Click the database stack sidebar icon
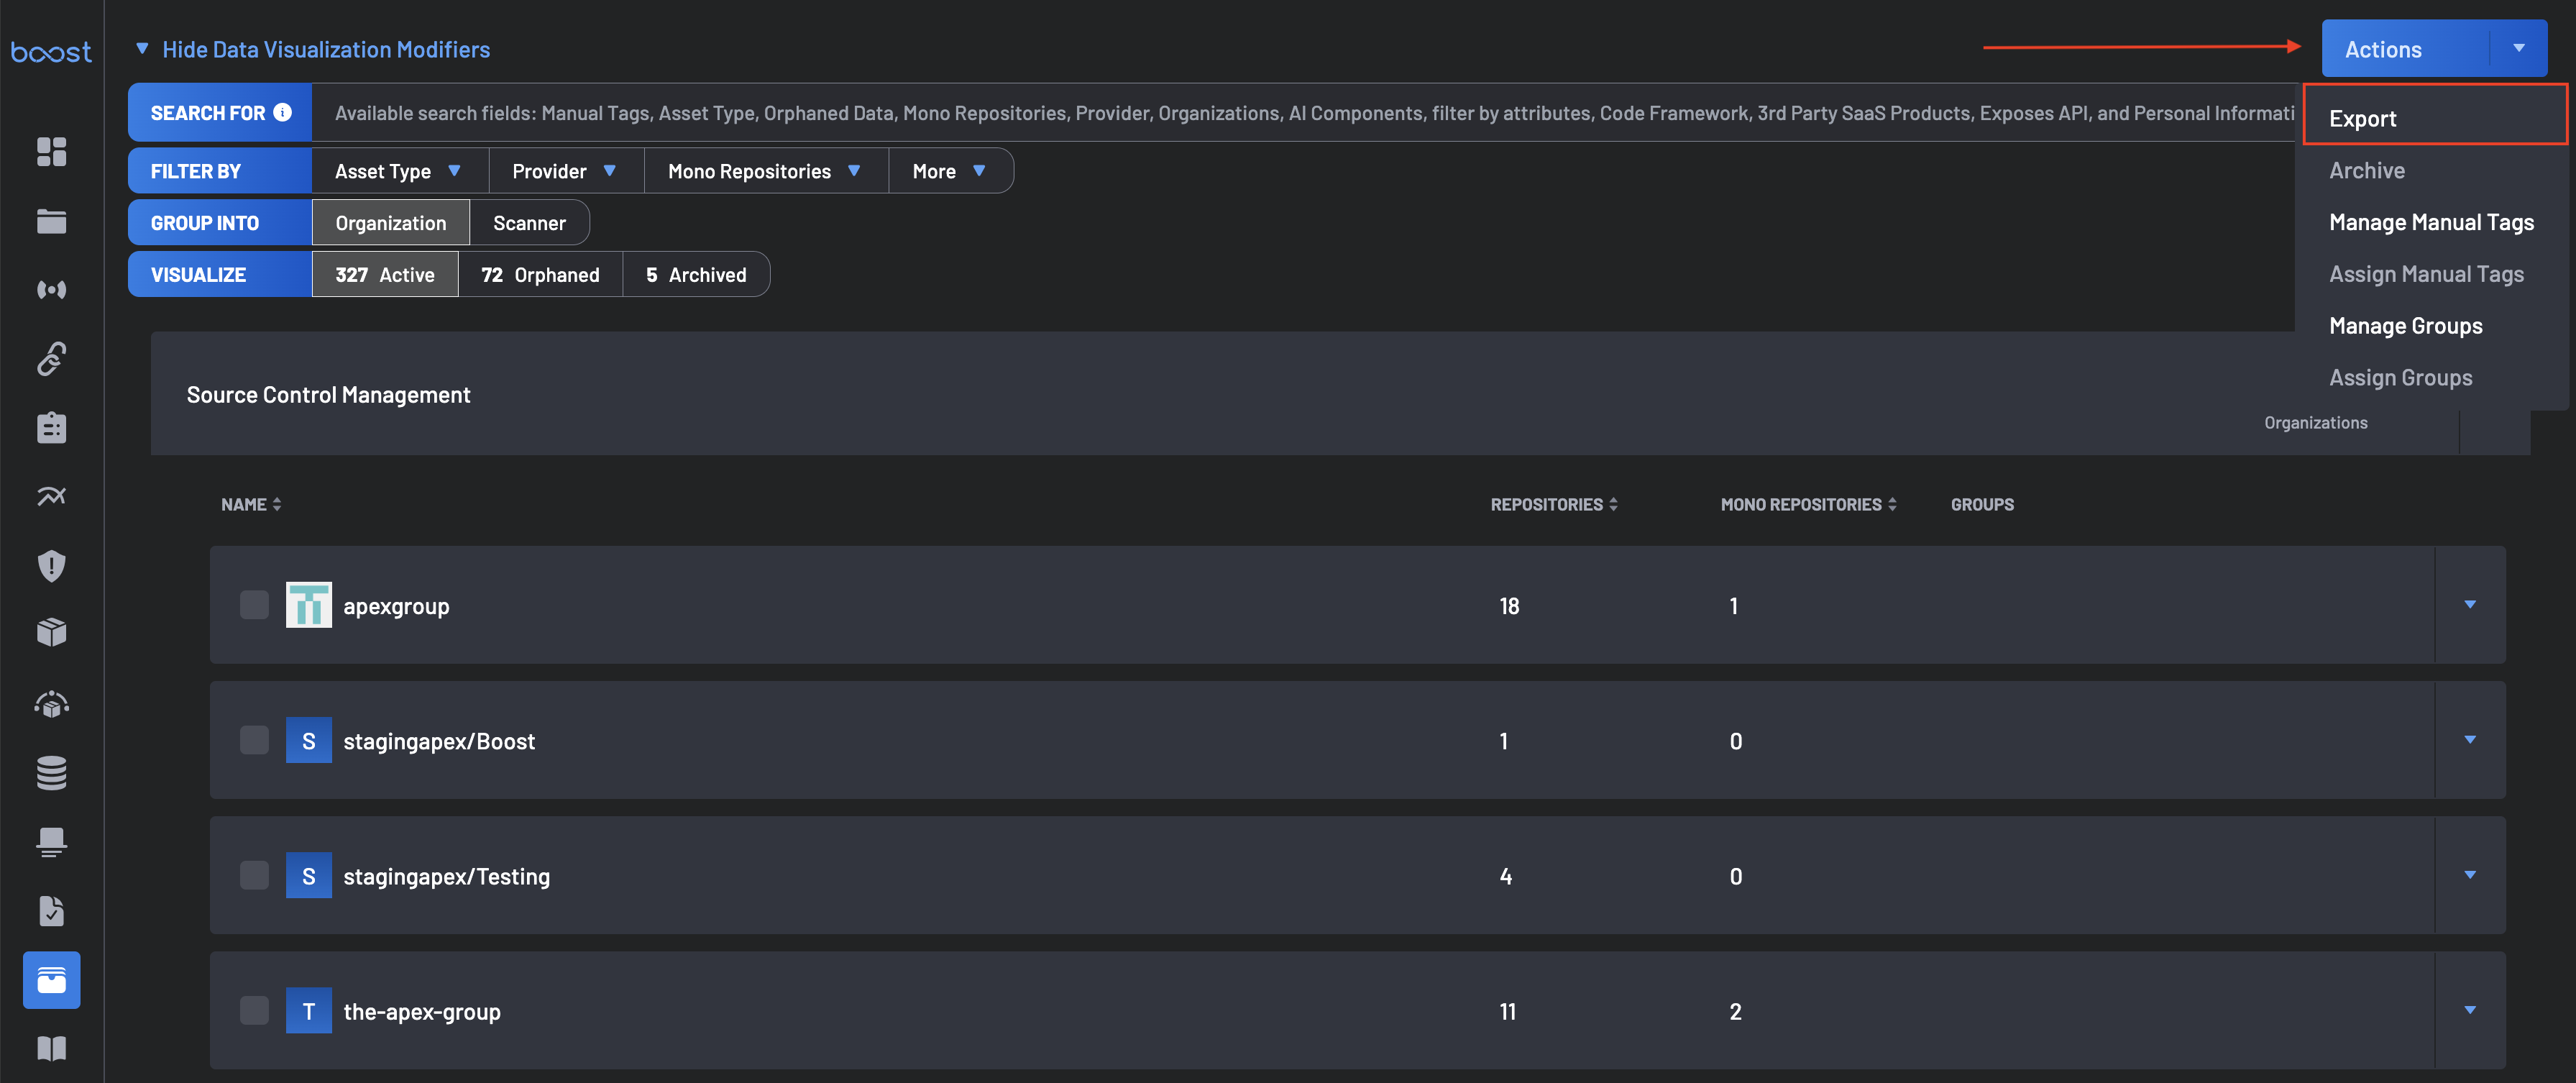The height and width of the screenshot is (1083, 2576). point(51,772)
